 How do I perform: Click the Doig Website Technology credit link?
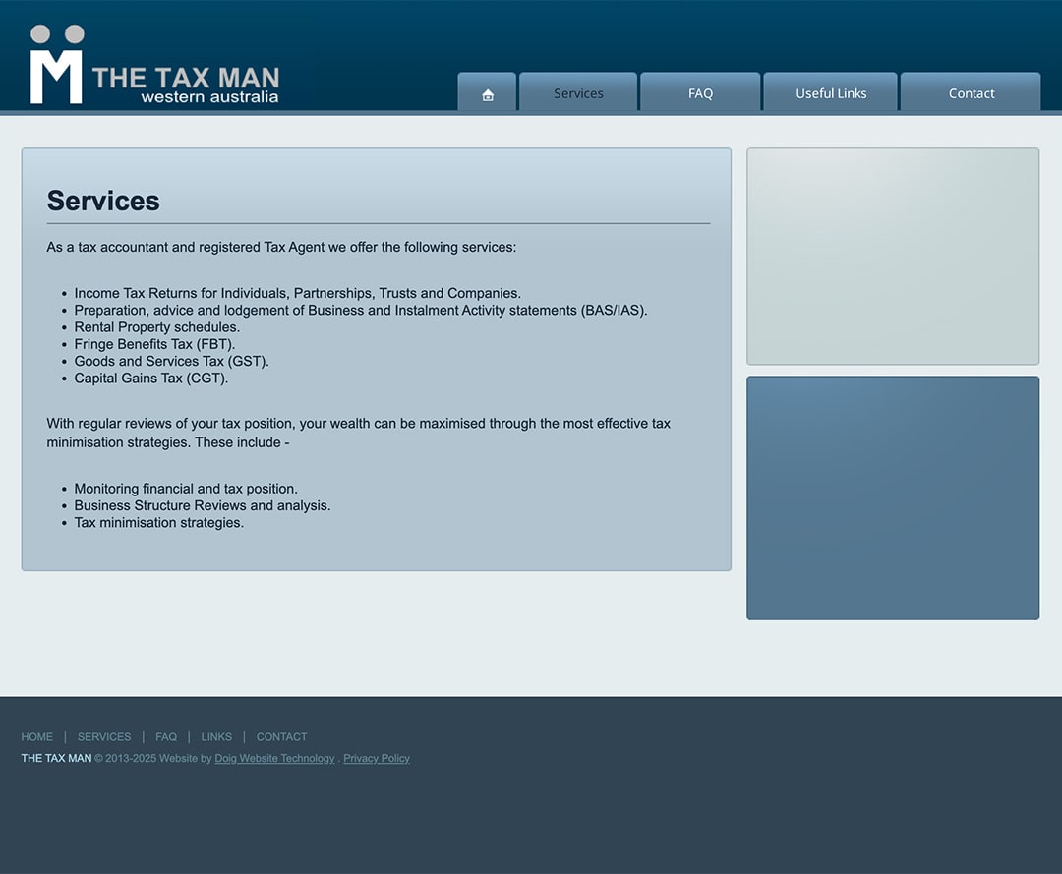(274, 758)
